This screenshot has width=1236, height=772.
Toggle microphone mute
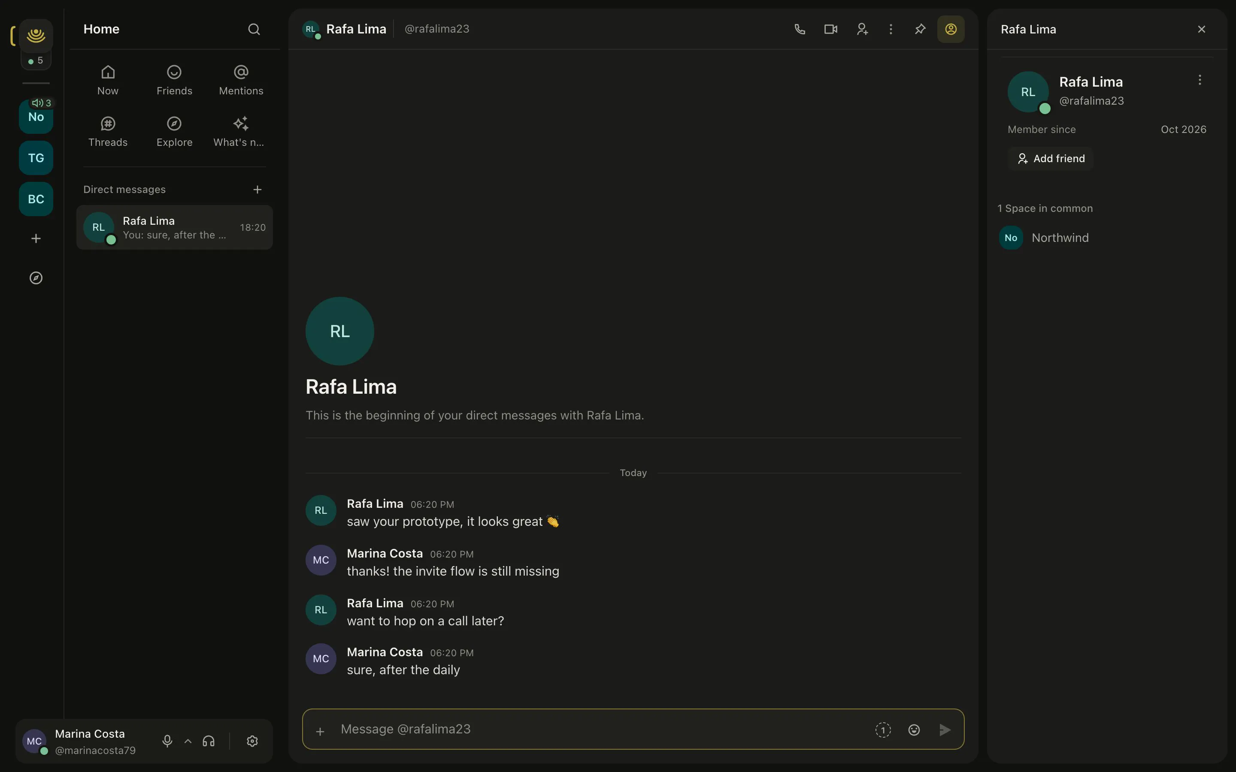(x=167, y=741)
